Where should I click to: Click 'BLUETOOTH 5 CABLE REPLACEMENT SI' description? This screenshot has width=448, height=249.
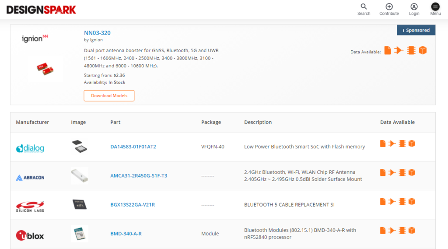(289, 205)
